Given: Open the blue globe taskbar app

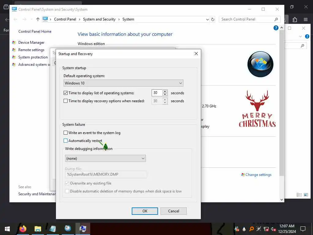Looking at the screenshot, I should click(x=68, y=228).
